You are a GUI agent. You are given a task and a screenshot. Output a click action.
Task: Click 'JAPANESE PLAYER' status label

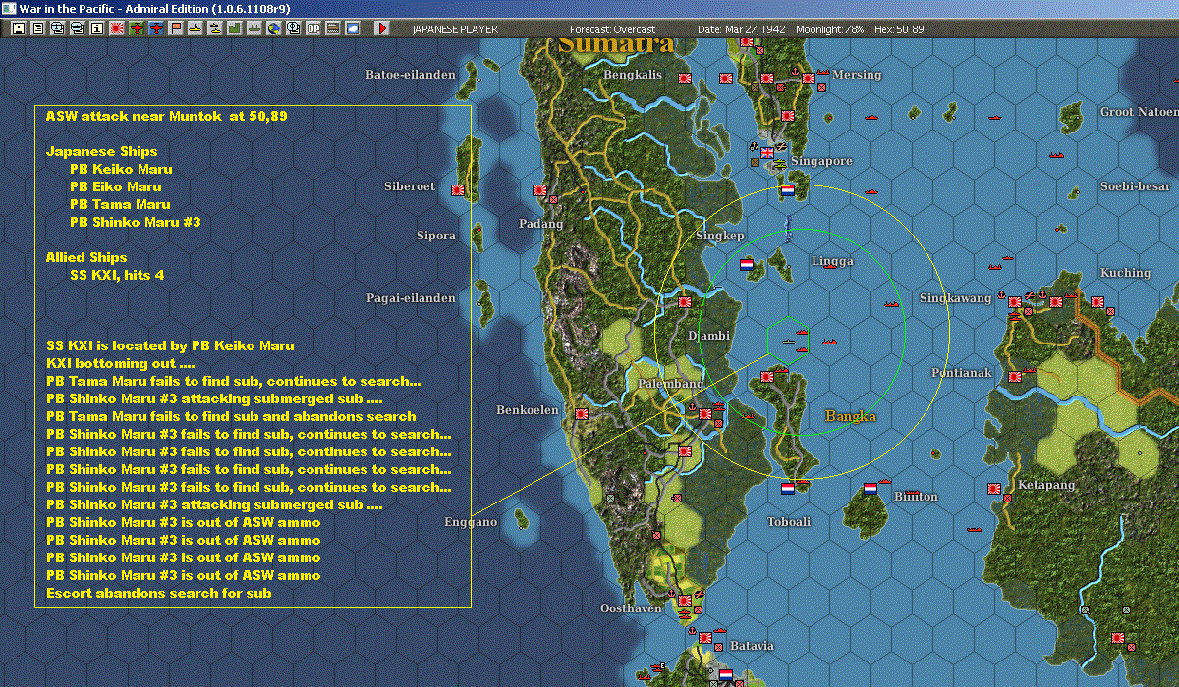pos(453,29)
